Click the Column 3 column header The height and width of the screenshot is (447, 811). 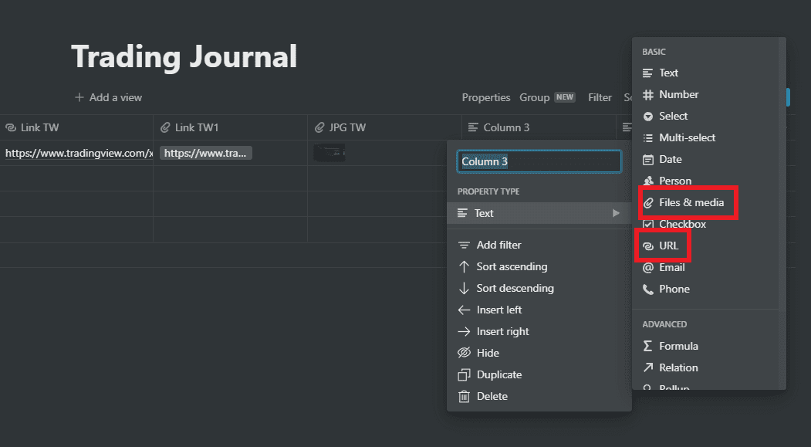point(539,127)
